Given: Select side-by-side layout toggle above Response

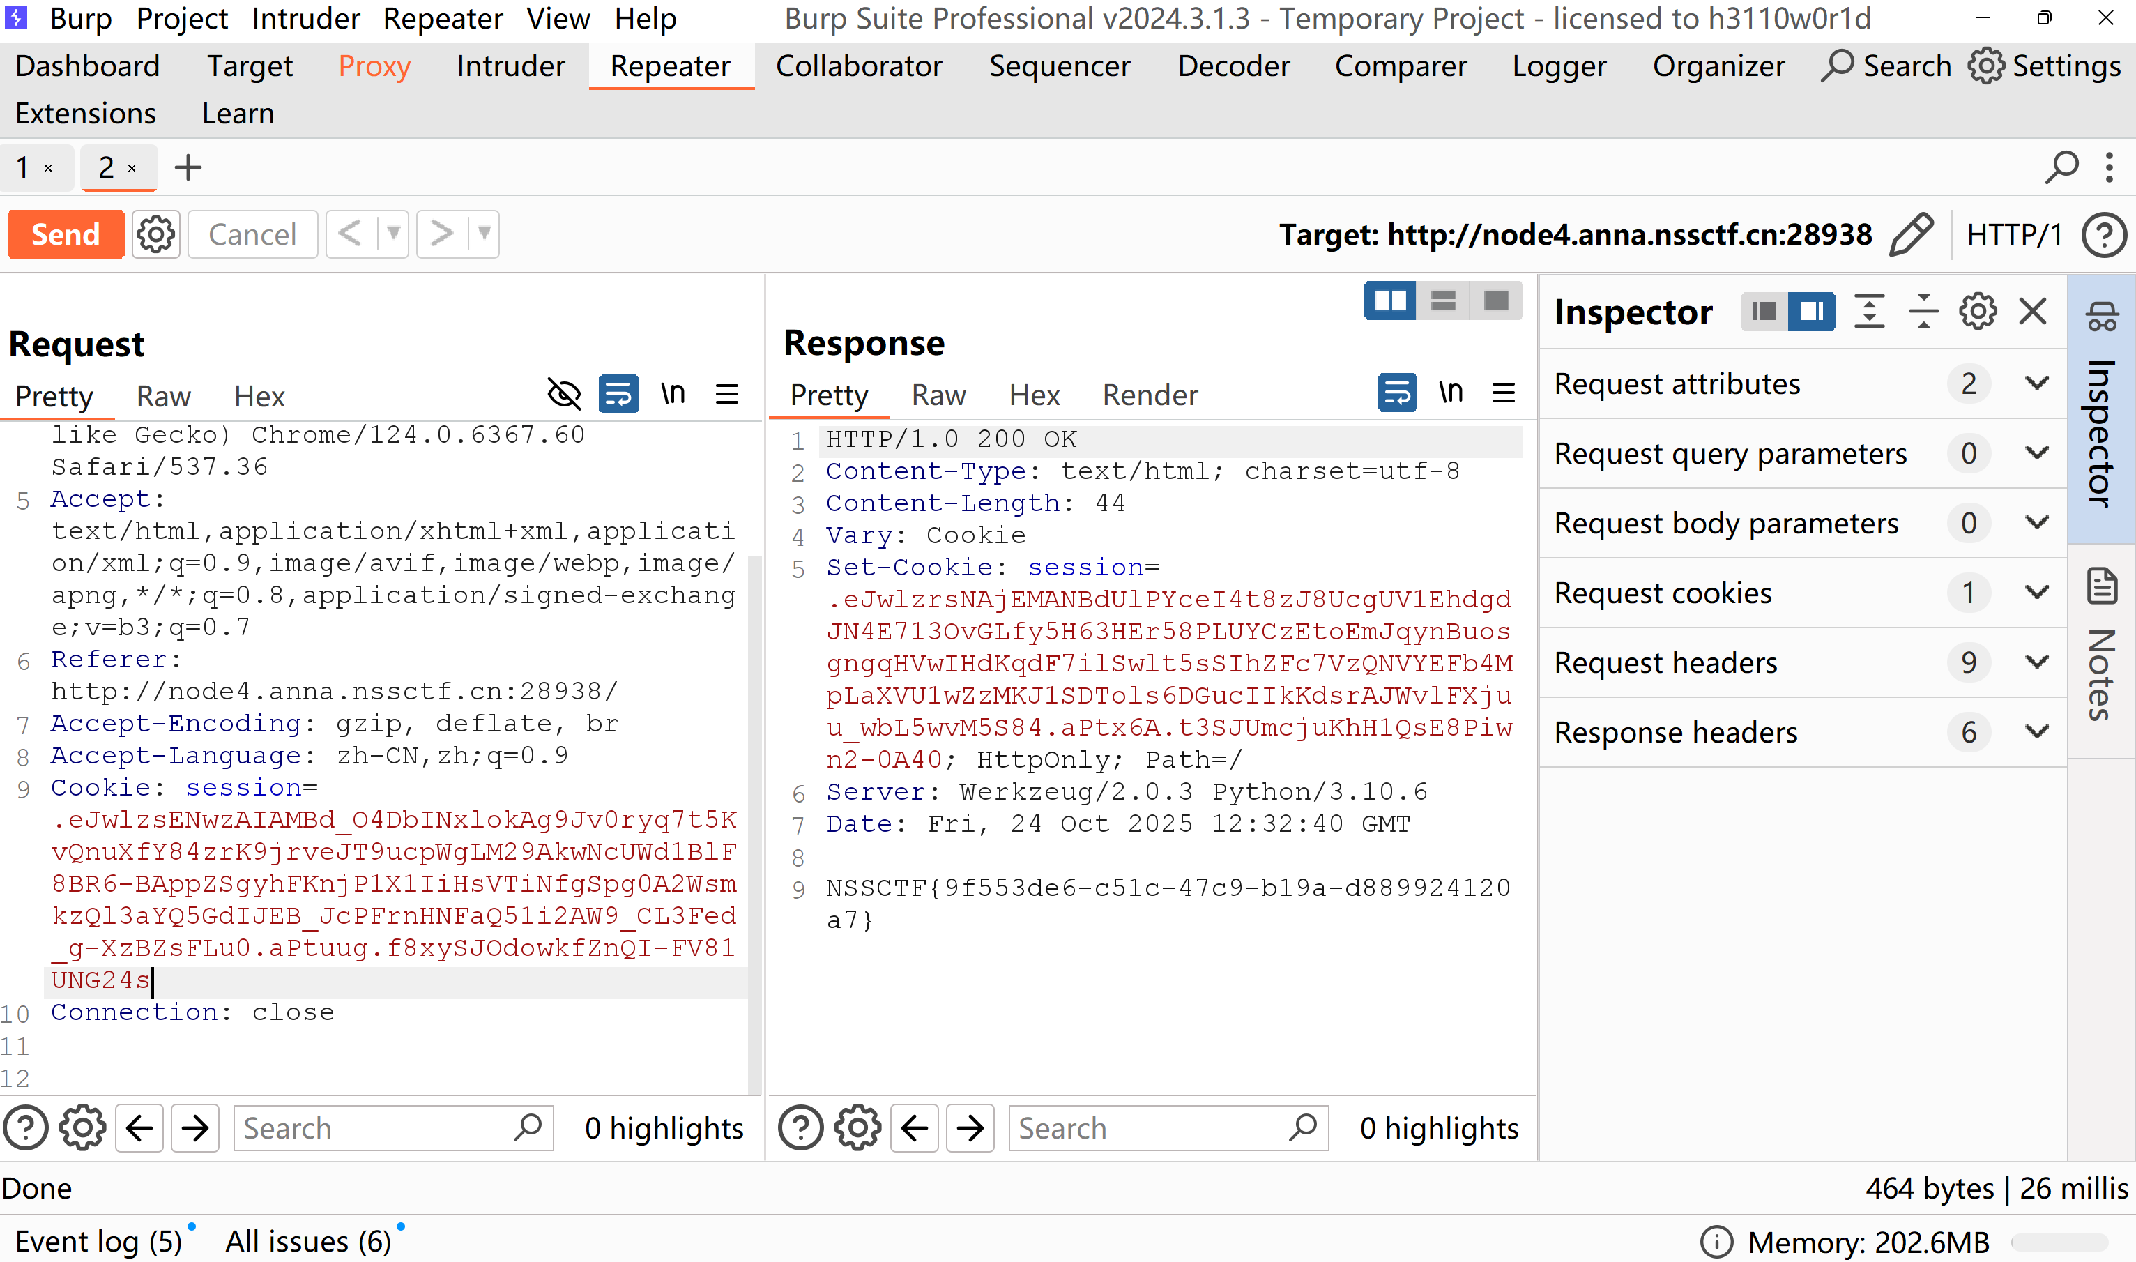Looking at the screenshot, I should pos(1390,301).
